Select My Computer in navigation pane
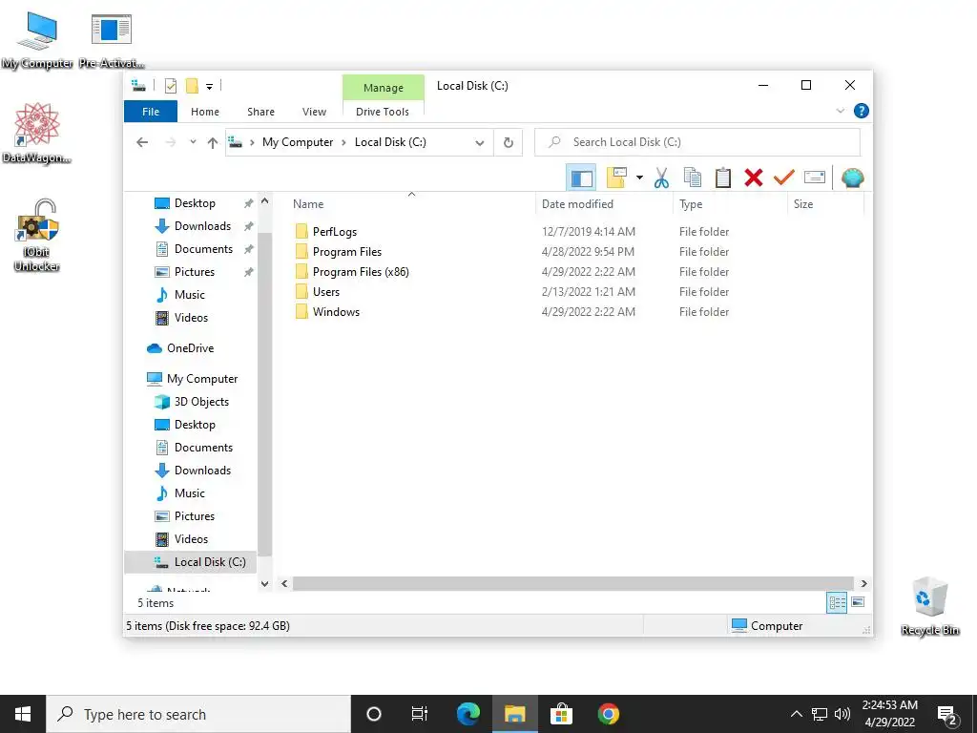The height and width of the screenshot is (733, 977). pos(202,379)
